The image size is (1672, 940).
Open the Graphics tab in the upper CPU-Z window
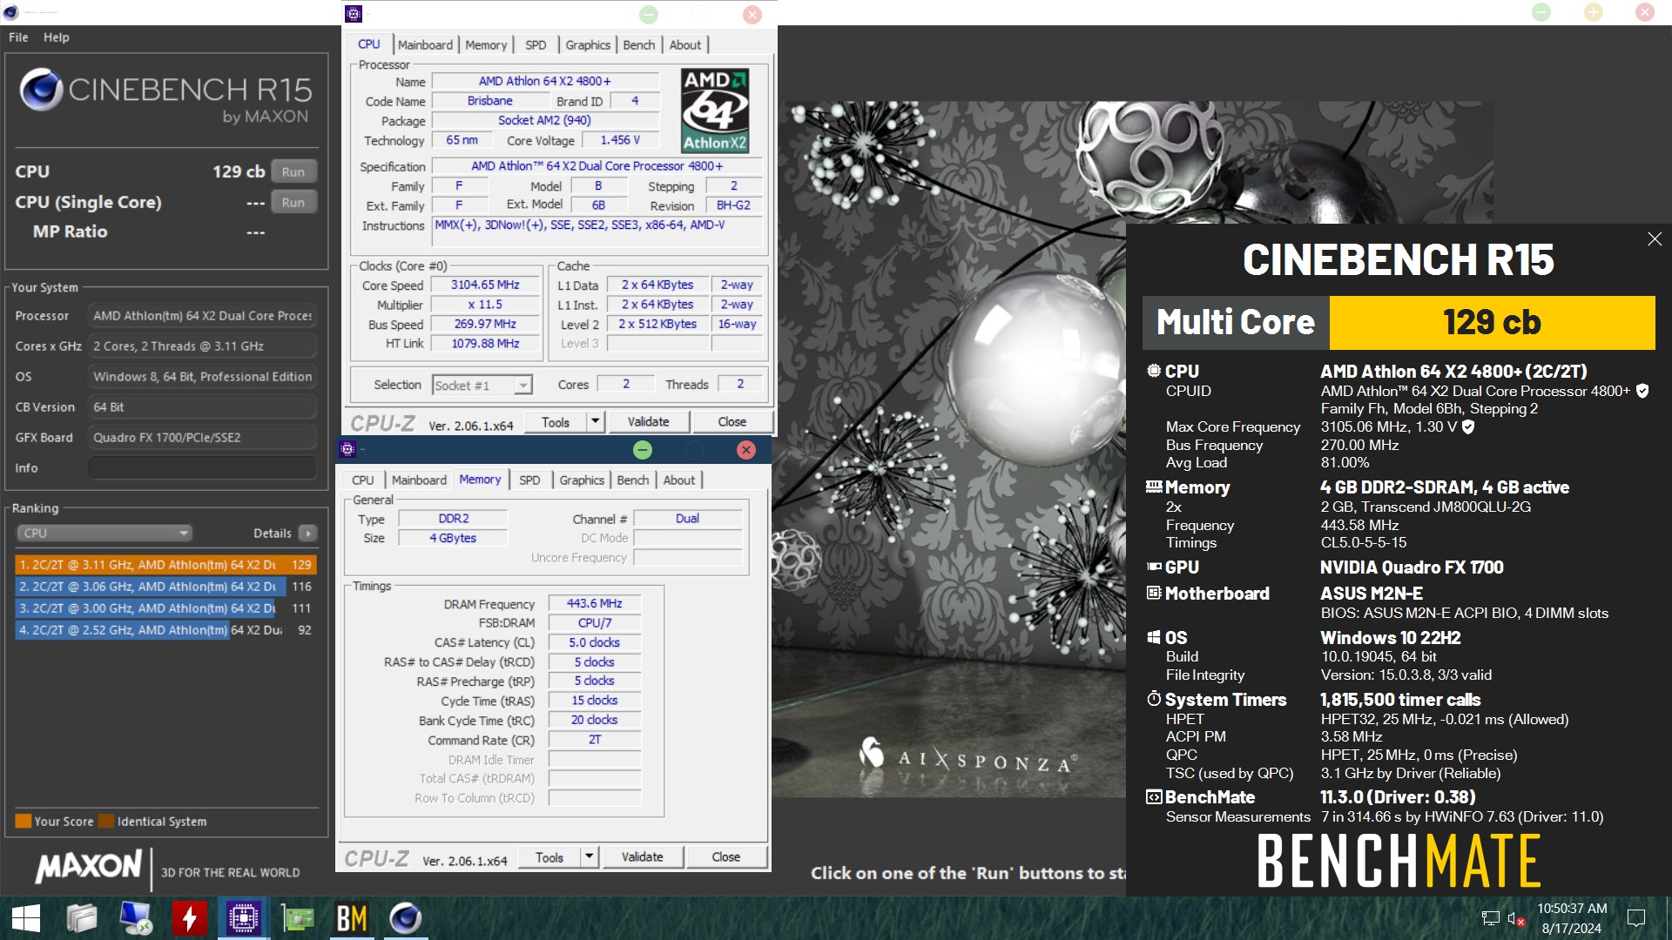(x=588, y=44)
